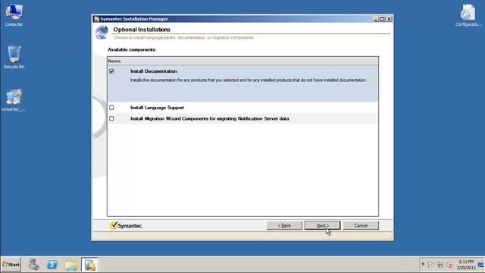Open the Computer desktop icon

click(14, 15)
